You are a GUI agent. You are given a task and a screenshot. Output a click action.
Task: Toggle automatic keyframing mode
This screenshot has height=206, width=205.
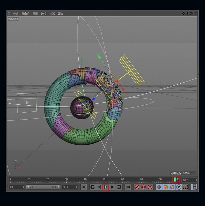(143, 187)
